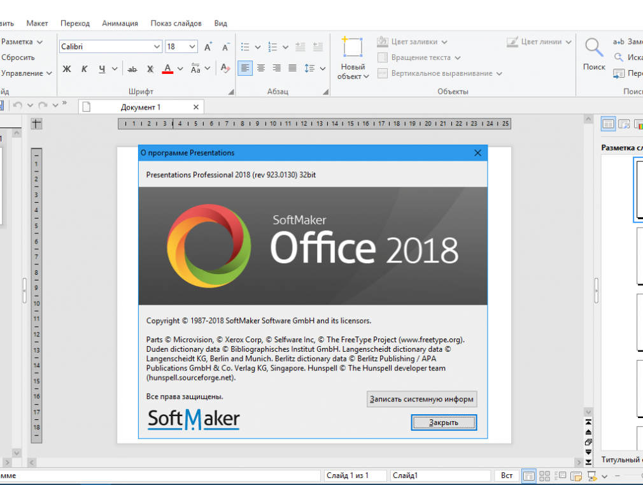Click vertical scrollbar up arrow beside ruler
This screenshot has height=485, width=643.
[x=588, y=119]
